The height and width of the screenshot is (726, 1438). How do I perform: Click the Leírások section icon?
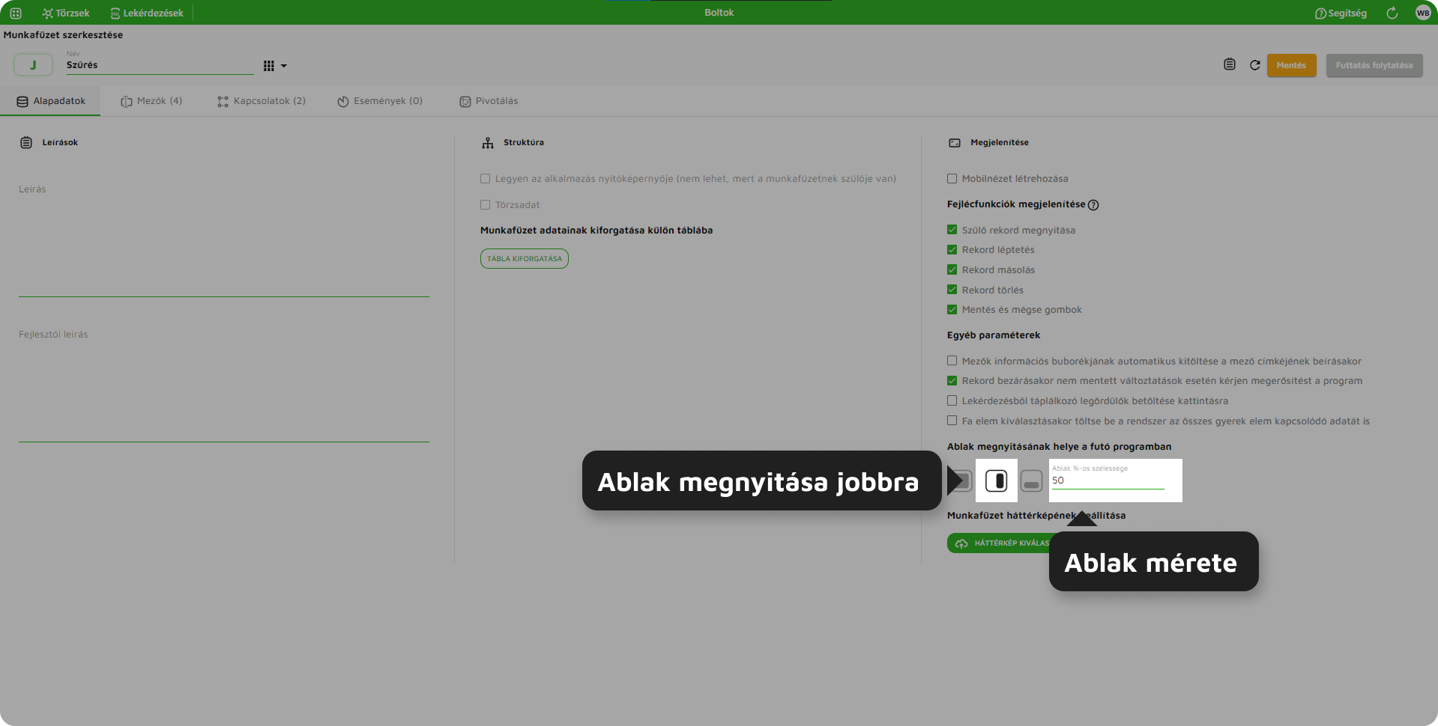(x=26, y=143)
